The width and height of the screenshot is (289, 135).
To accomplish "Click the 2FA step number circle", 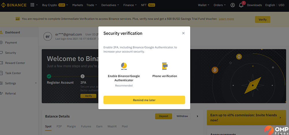I will [83, 76].
